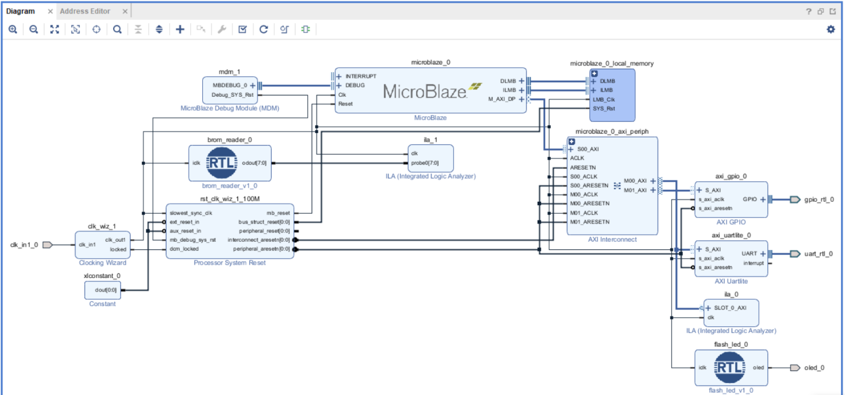Click the 'MicroBlaze Debug Module (MDM)' label
This screenshot has width=845, height=395.
tap(229, 108)
